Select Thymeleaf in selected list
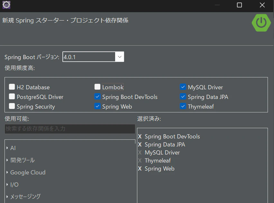This screenshot has width=274, height=203. point(158,161)
